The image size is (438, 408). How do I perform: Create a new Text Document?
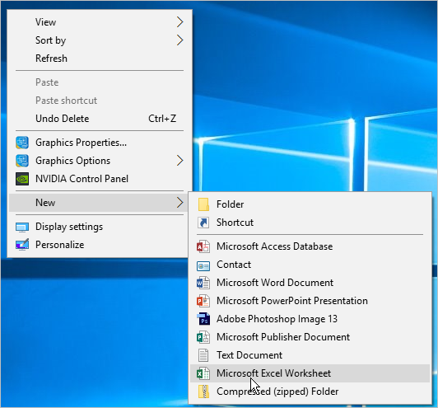pos(310,355)
